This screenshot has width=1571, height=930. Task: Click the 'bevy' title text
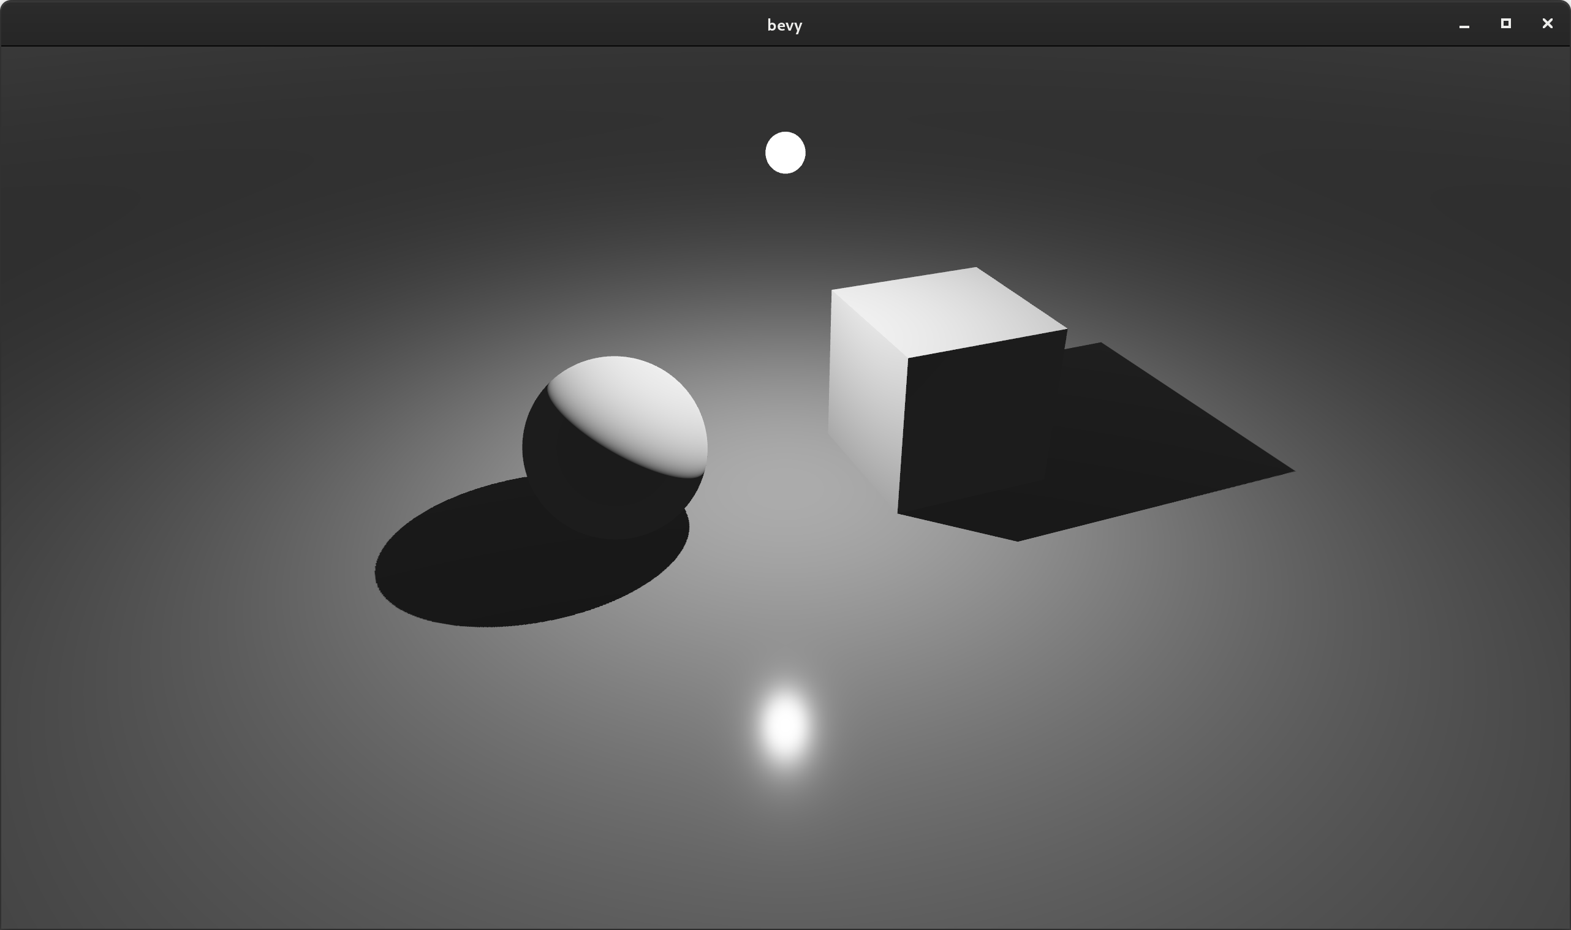[784, 25]
